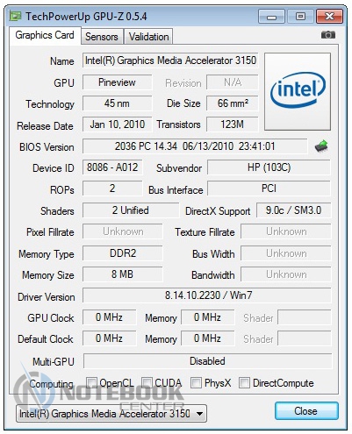Click the Driver Version field 8.14.10.2230 / Win7
Screen dimensions: 352x434
pyautogui.click(x=207, y=295)
